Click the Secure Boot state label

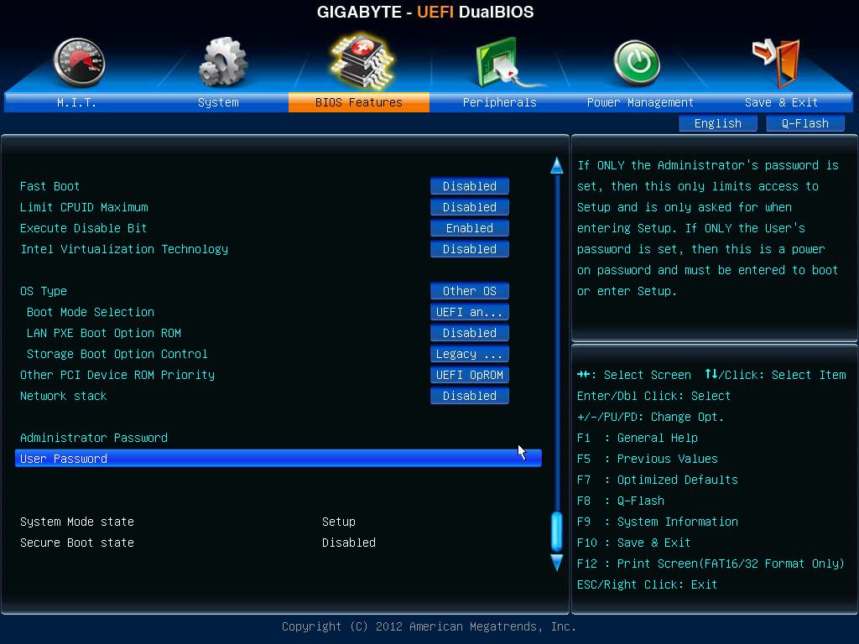[x=77, y=543]
